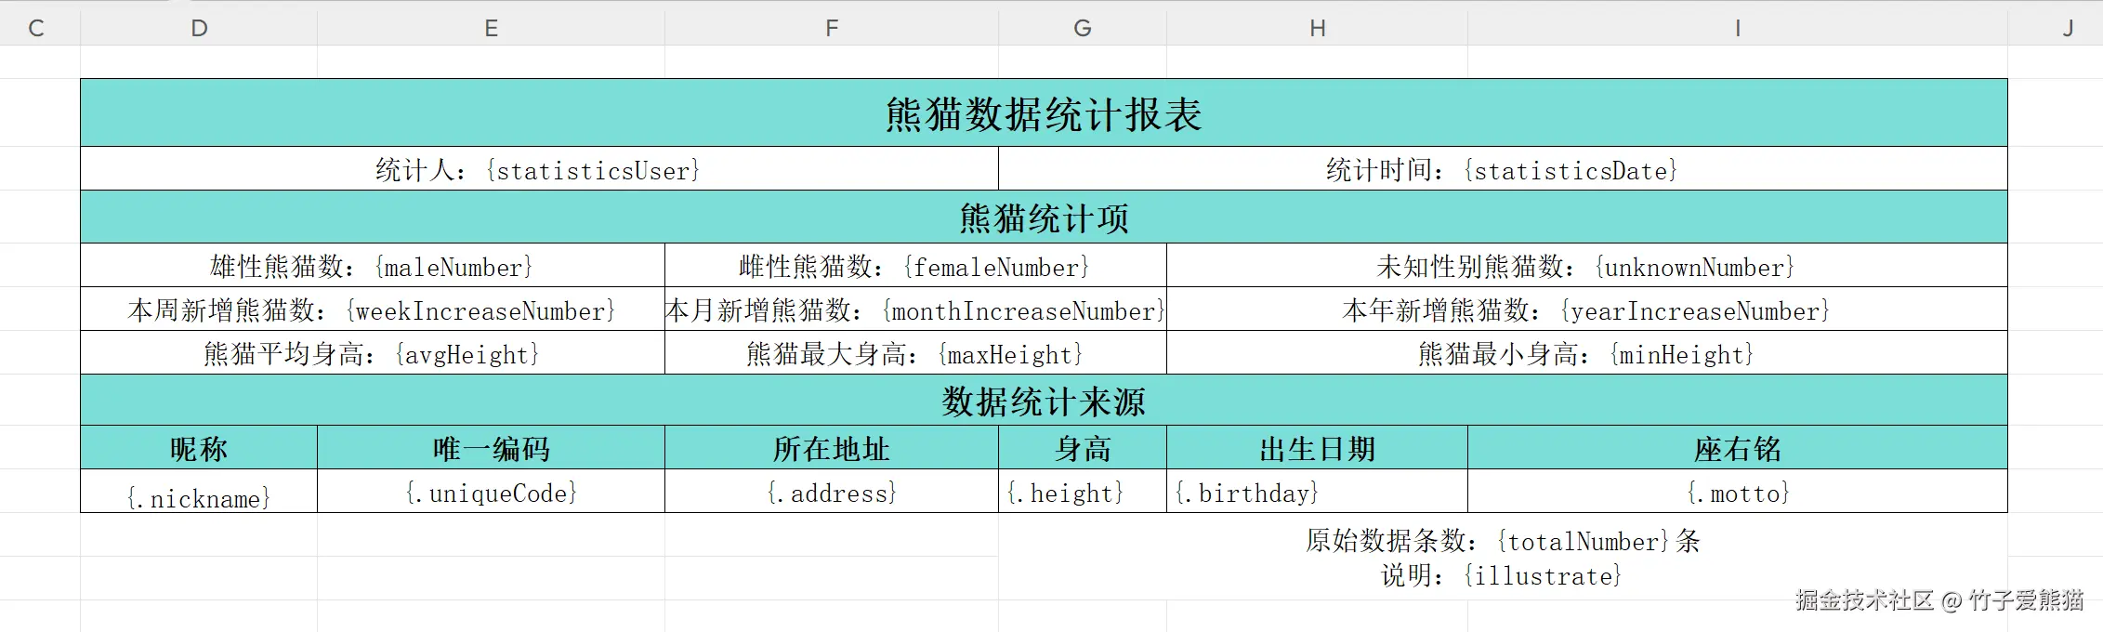Viewport: 2103px width, 632px height.
Task: Select column D header
Action: coord(199,28)
